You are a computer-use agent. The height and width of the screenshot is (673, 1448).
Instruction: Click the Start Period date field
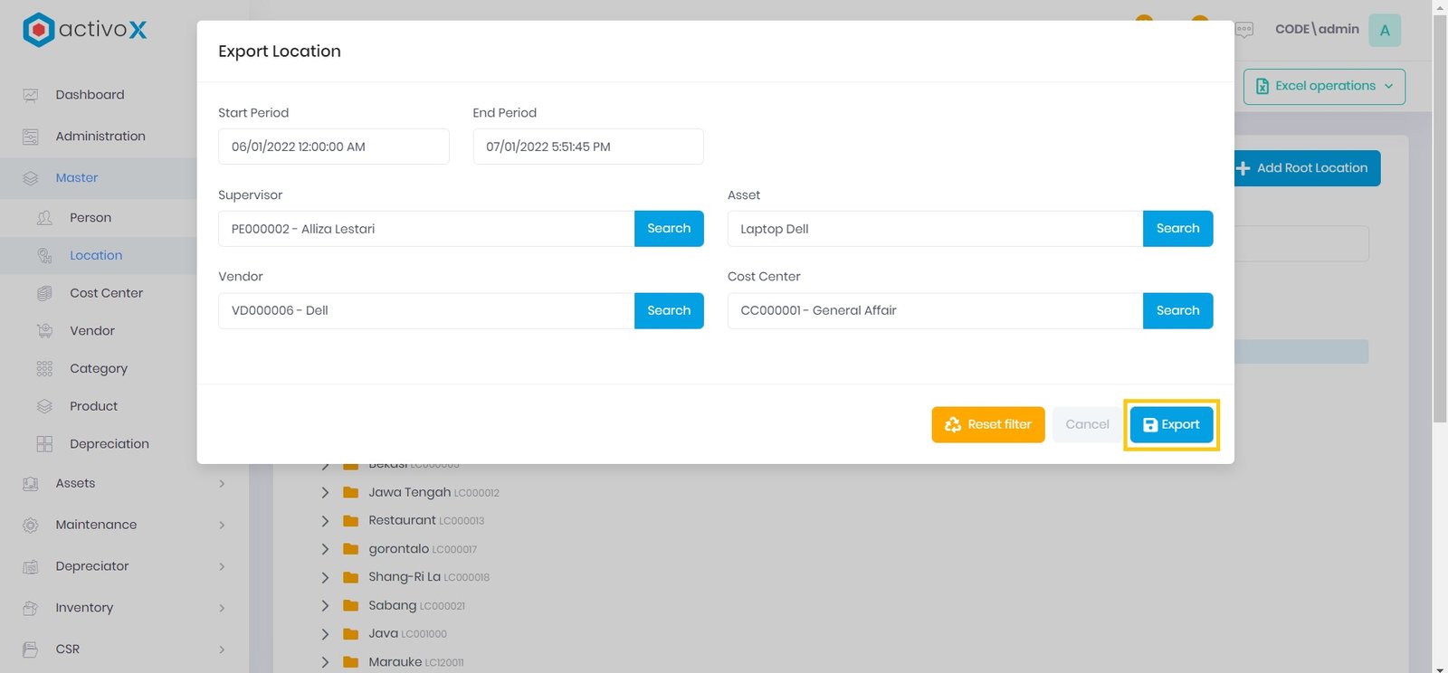tap(333, 147)
